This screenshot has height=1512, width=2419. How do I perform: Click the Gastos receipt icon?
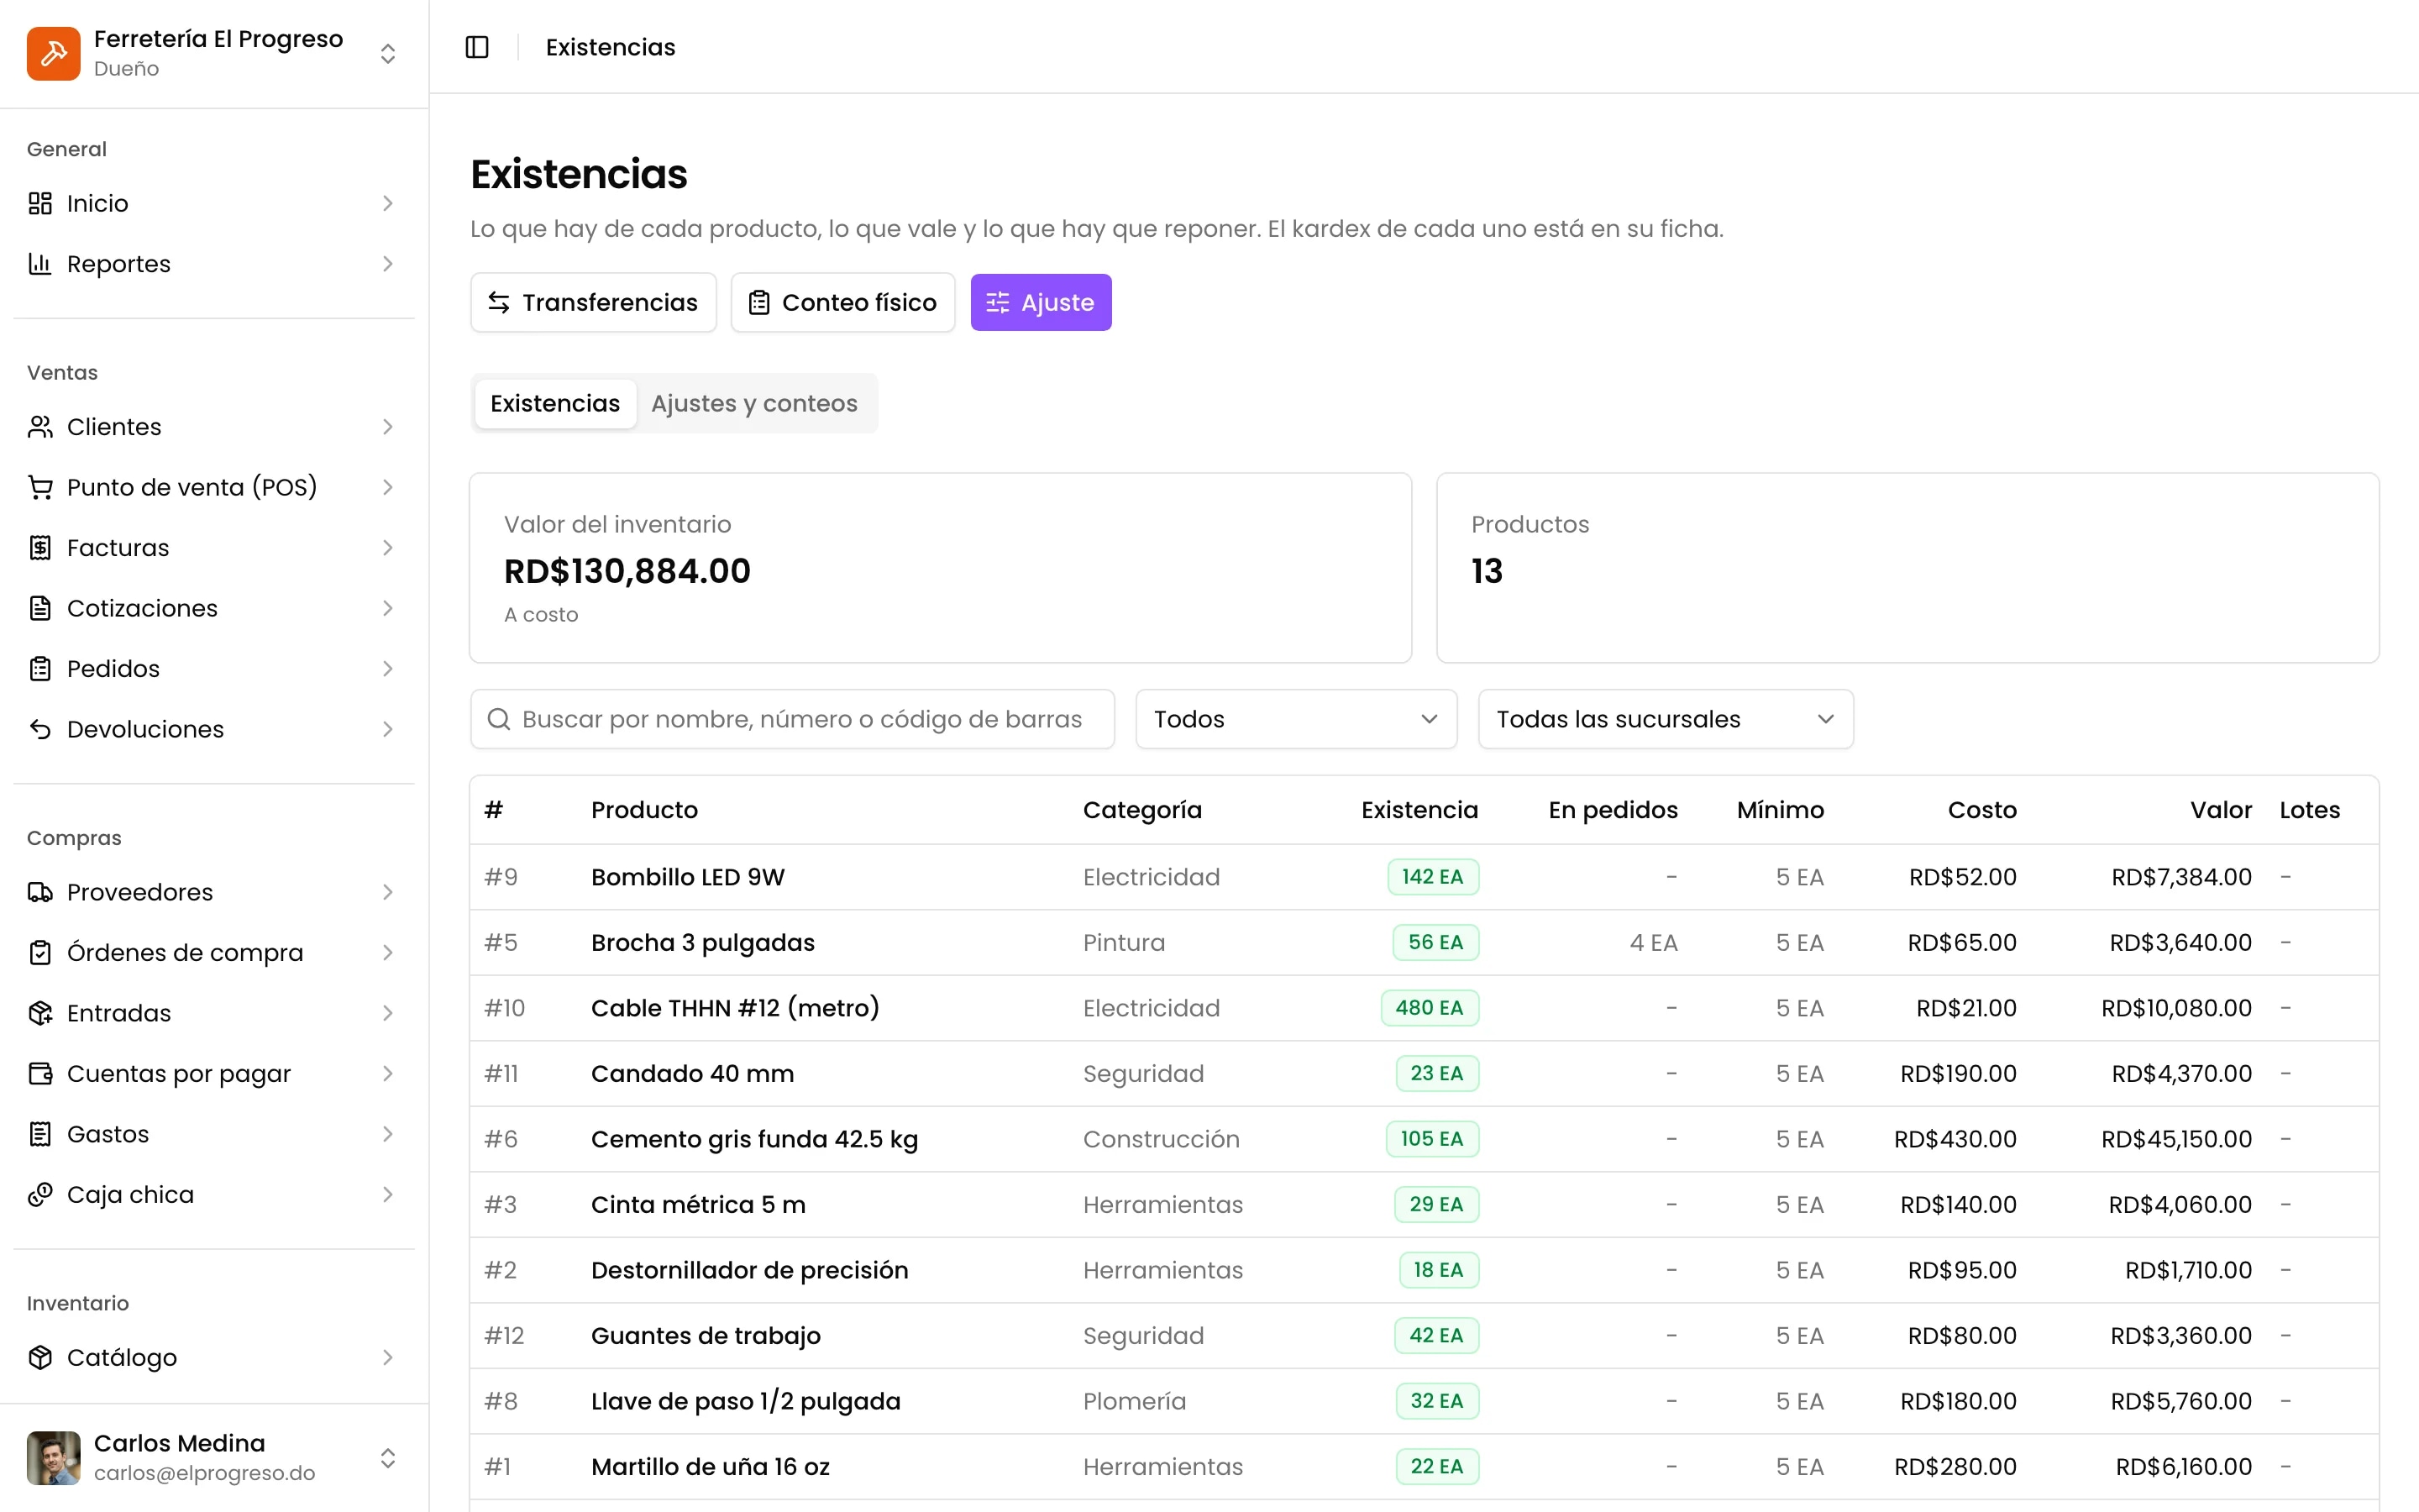click(x=40, y=1134)
